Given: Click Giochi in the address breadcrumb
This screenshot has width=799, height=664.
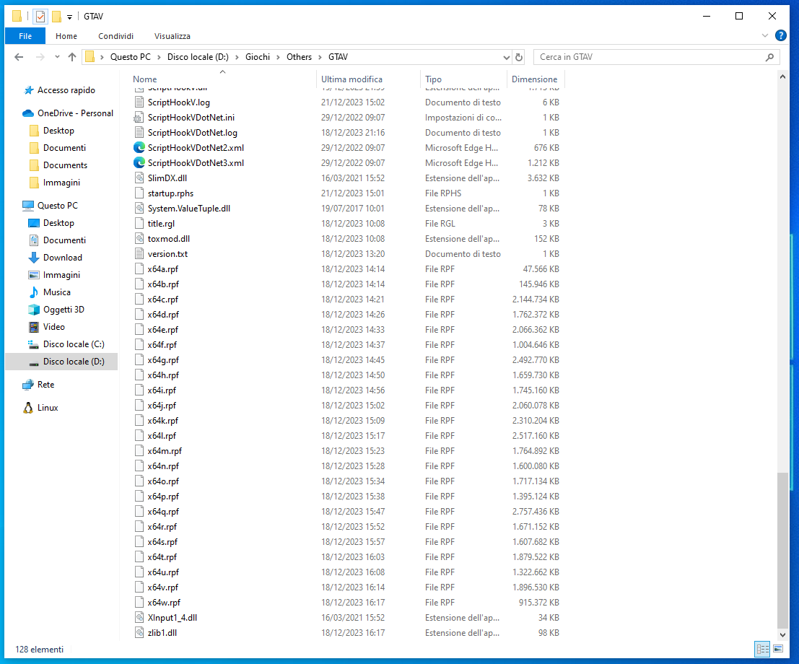Looking at the screenshot, I should pos(258,57).
